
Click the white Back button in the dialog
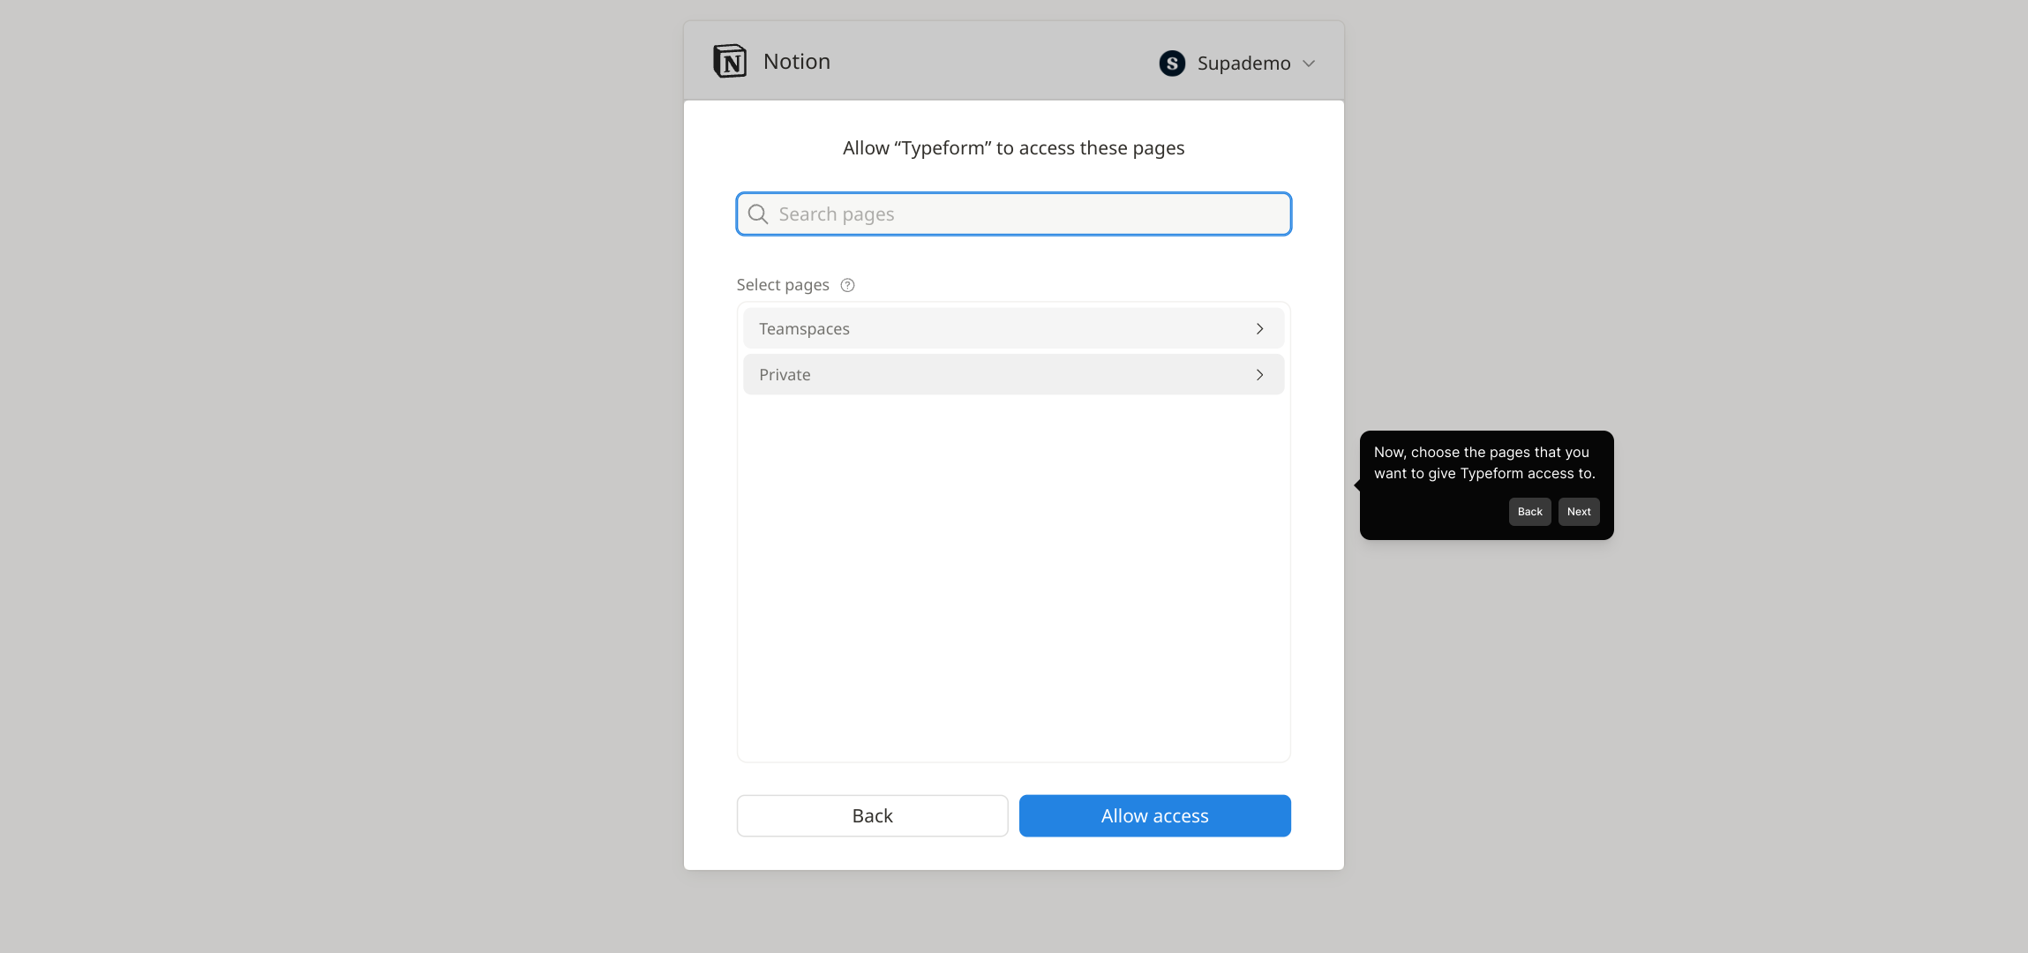pos(872,816)
